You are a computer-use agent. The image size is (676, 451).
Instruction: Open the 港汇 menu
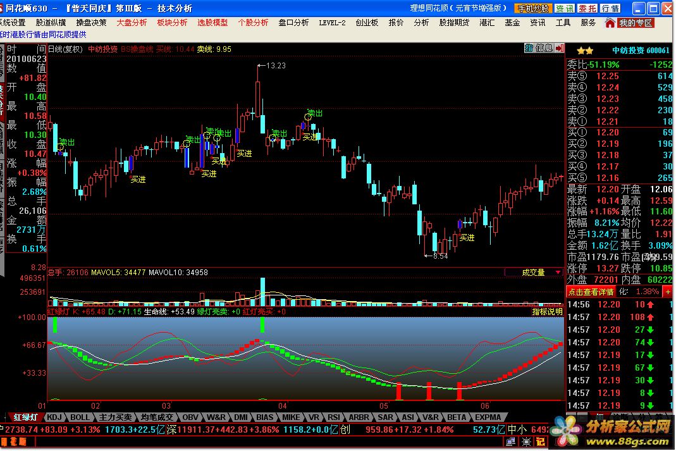487,23
